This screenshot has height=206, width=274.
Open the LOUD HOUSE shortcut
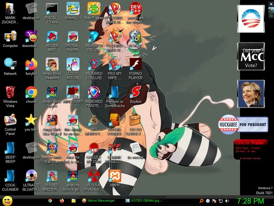[73, 69]
